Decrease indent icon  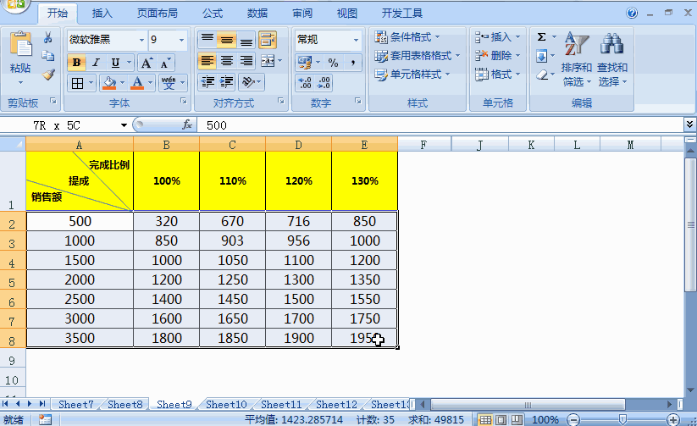(x=207, y=82)
